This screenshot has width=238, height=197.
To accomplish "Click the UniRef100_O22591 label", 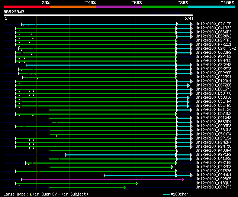I will (213, 77).
